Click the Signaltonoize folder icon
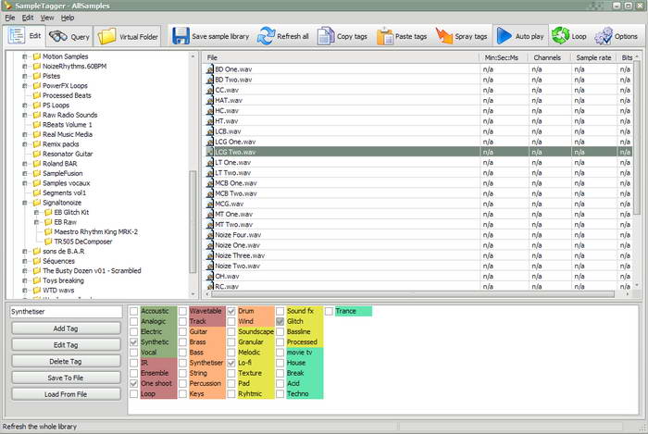 point(37,203)
